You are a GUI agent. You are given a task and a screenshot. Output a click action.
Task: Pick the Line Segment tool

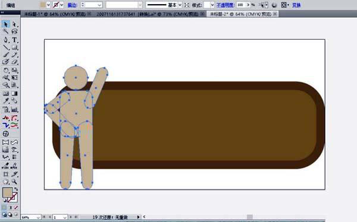point(5,47)
